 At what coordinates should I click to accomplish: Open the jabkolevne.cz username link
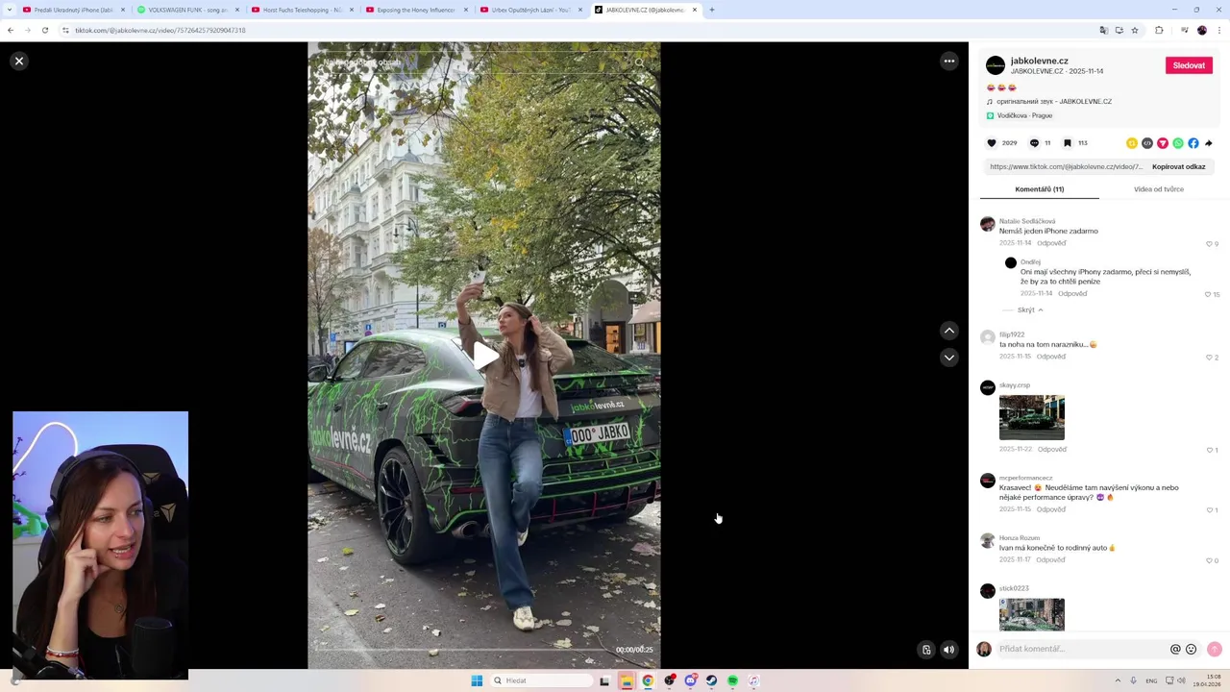click(x=1040, y=61)
